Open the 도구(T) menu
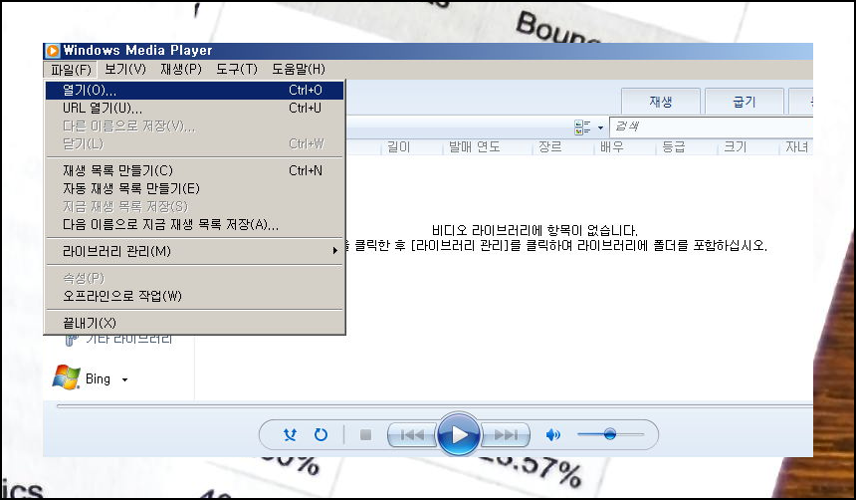856x500 pixels. pos(236,70)
